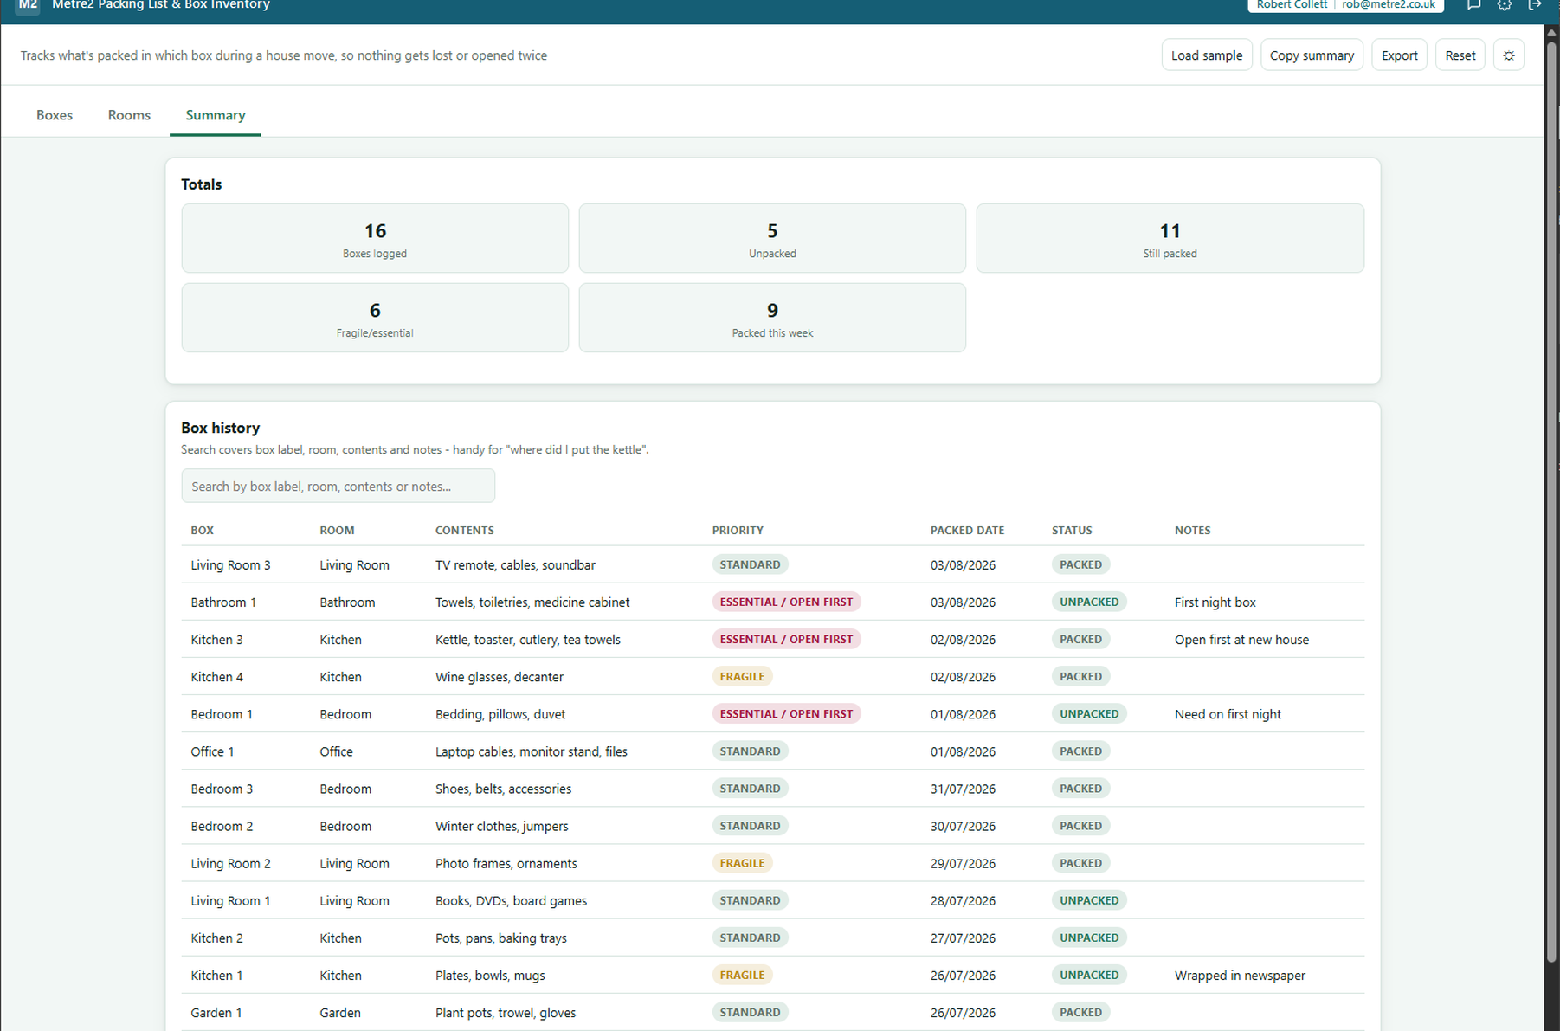Click the Fragile badge in Kitchen 1 row

742,975
